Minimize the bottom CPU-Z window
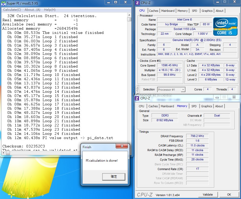 tap(217, 97)
